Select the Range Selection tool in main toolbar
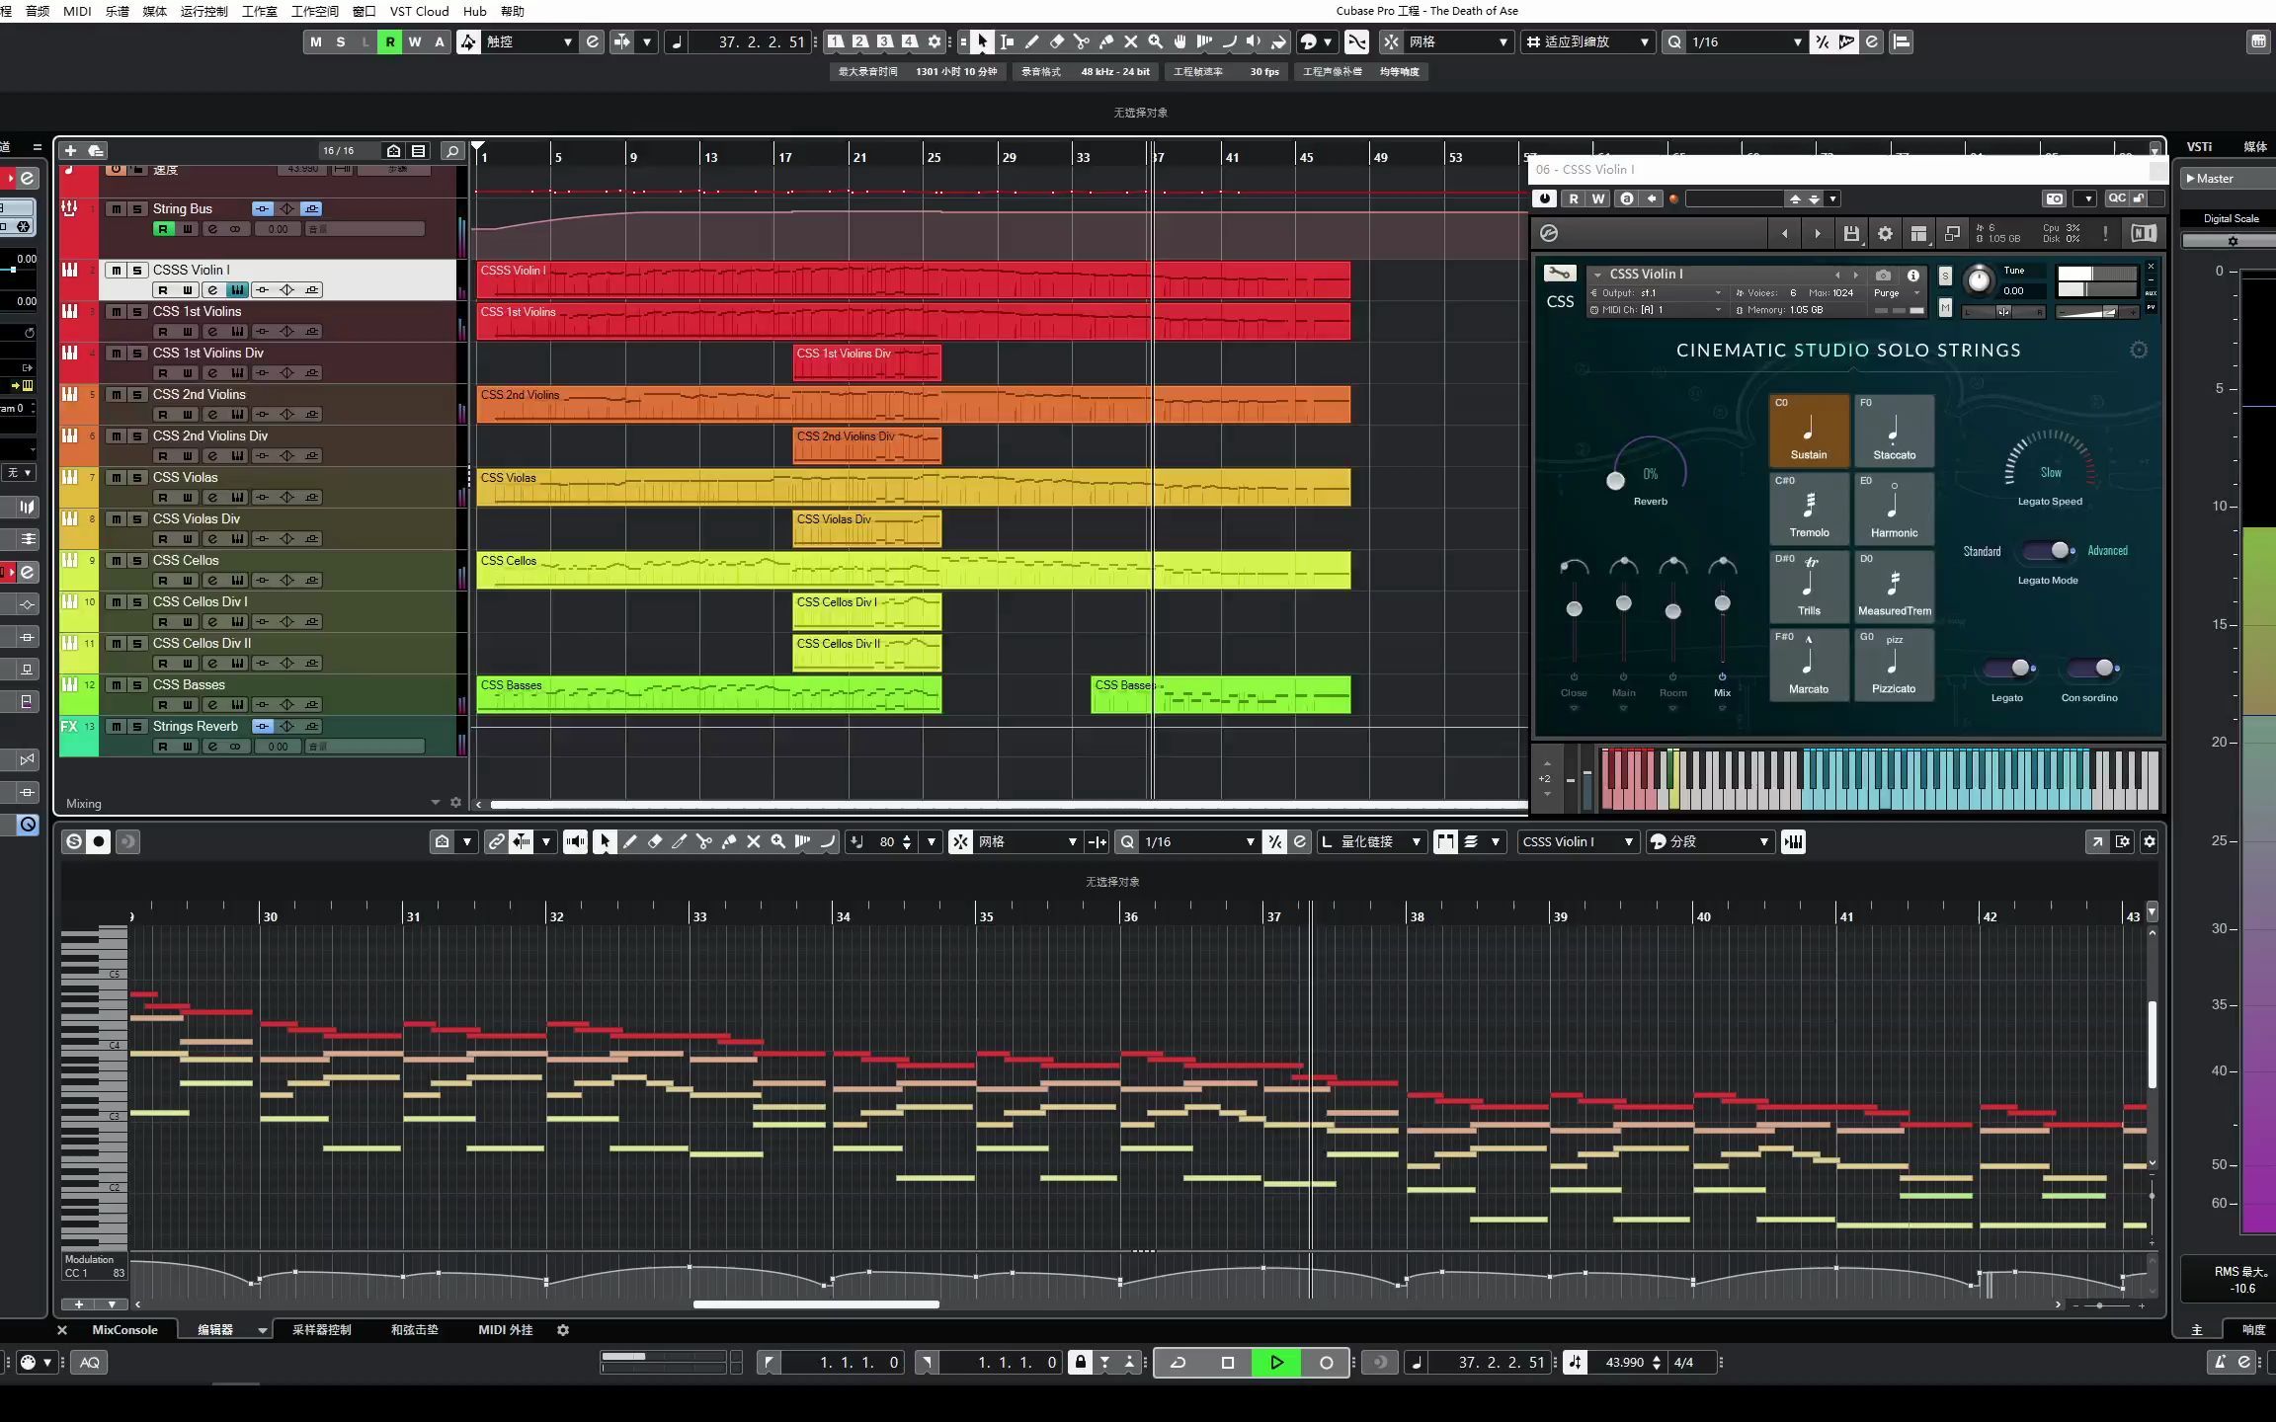The height and width of the screenshot is (1422, 2276). [1007, 41]
